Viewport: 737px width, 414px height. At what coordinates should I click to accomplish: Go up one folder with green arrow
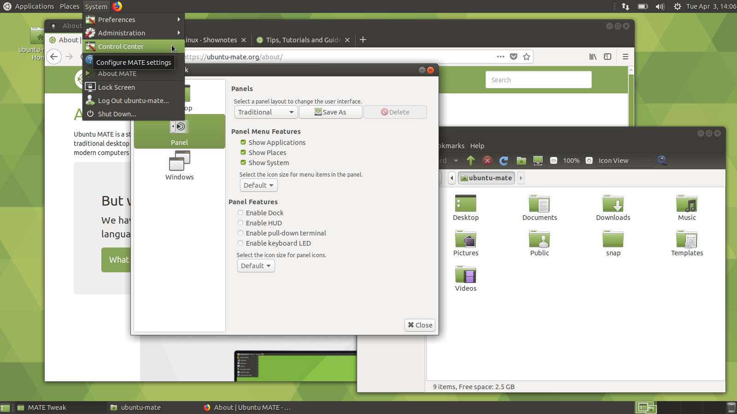pos(470,161)
